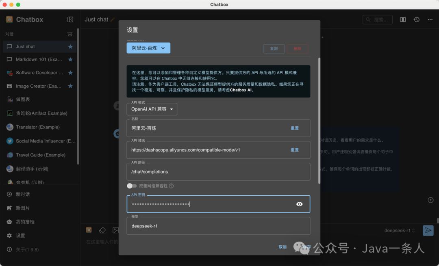Open the Image Creator conversation
Image resolution: width=439 pixels, height=266 pixels.
39,86
